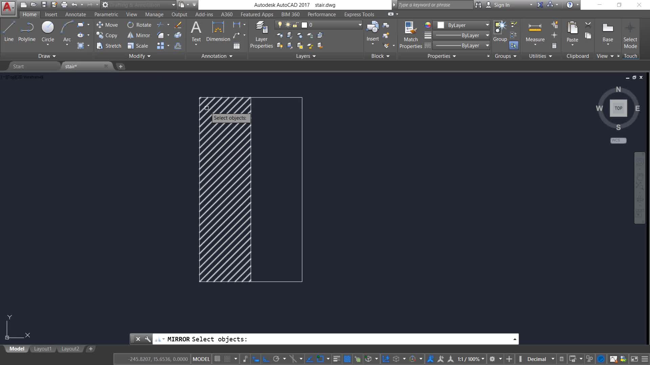Viewport: 650px width, 365px height.
Task: Open the layer name dropdown
Action: (360, 25)
